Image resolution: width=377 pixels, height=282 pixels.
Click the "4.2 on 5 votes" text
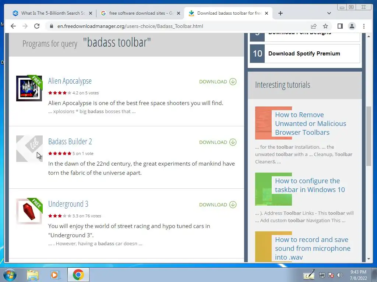pos(85,93)
